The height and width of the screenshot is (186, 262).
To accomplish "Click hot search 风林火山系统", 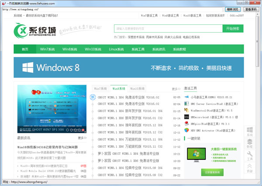I will coord(173,37).
